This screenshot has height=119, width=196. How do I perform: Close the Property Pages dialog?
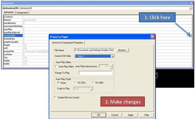click(x=153, y=37)
